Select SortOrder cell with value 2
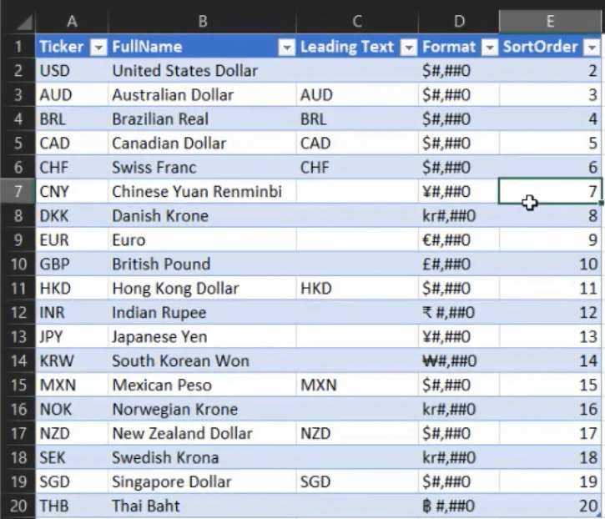Screen dimensions: 605x519 click(x=550, y=71)
